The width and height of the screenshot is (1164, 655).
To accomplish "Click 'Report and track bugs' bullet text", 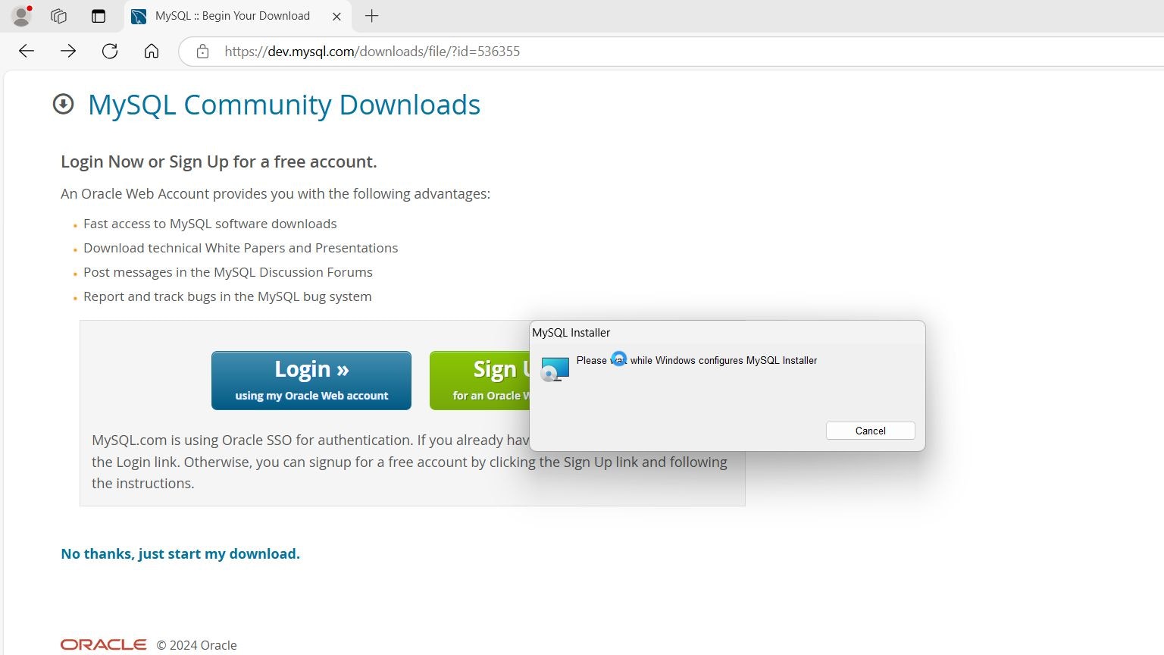I will point(227,296).
